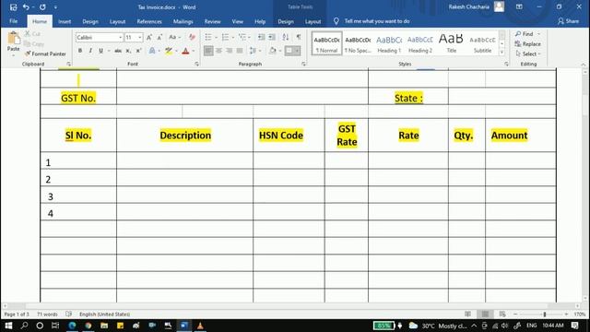Apply subscript formatting

[x=128, y=51]
